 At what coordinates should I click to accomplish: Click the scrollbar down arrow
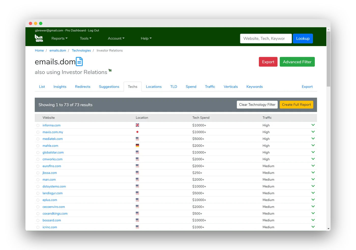coord(328,229)
